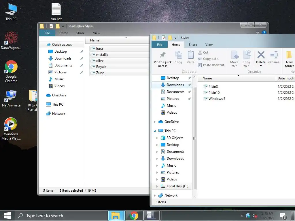Select the Zune file in StartIsBack Styles
The height and width of the screenshot is (221, 295).
[119, 73]
